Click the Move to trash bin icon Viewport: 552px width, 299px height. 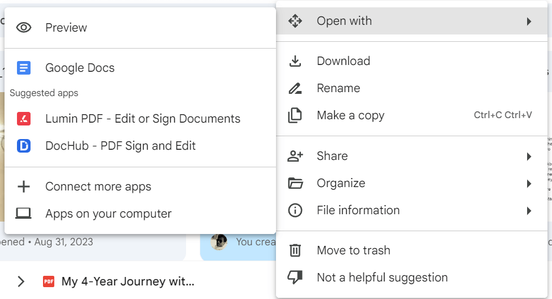pos(295,250)
